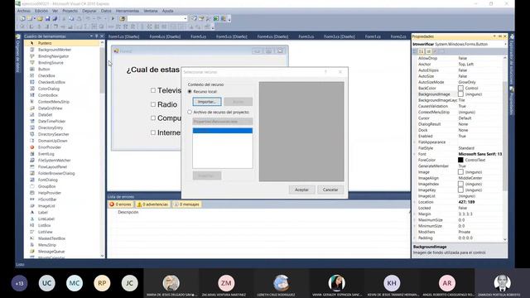Click the Solution Explorer toolbar icon
This screenshot has height=298, width=530.
pos(194,18)
